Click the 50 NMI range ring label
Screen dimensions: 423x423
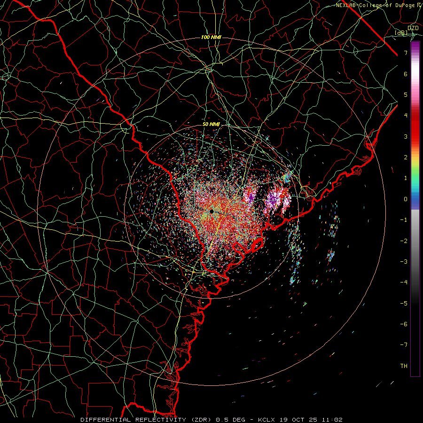(211, 124)
